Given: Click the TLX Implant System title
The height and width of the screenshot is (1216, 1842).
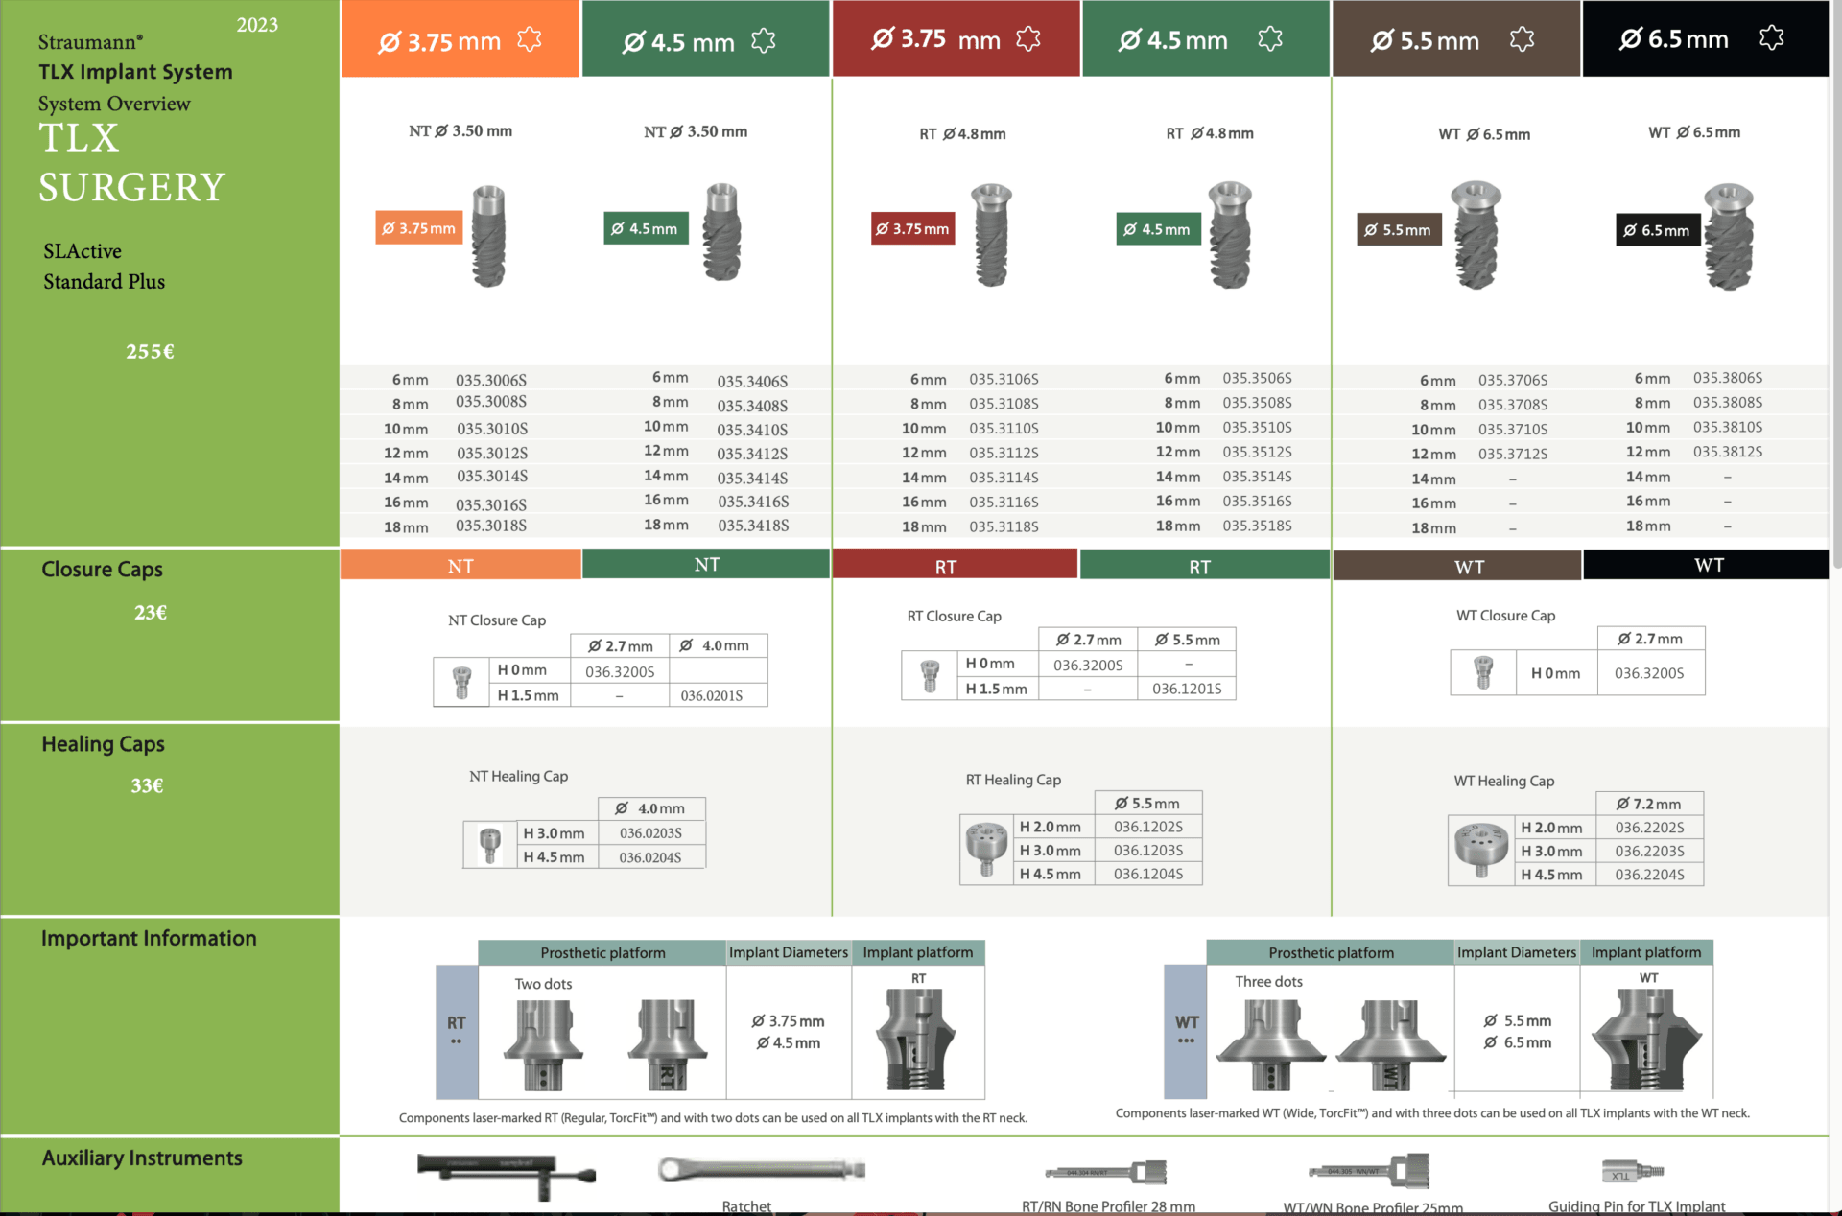Looking at the screenshot, I should coord(135,72).
